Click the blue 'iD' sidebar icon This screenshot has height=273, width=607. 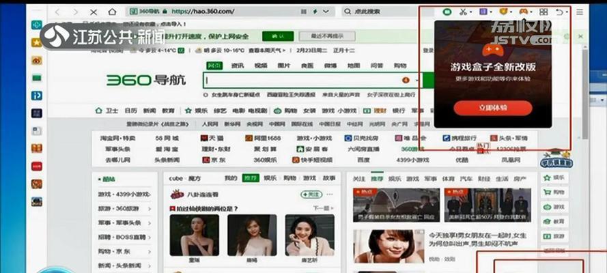coord(37,96)
